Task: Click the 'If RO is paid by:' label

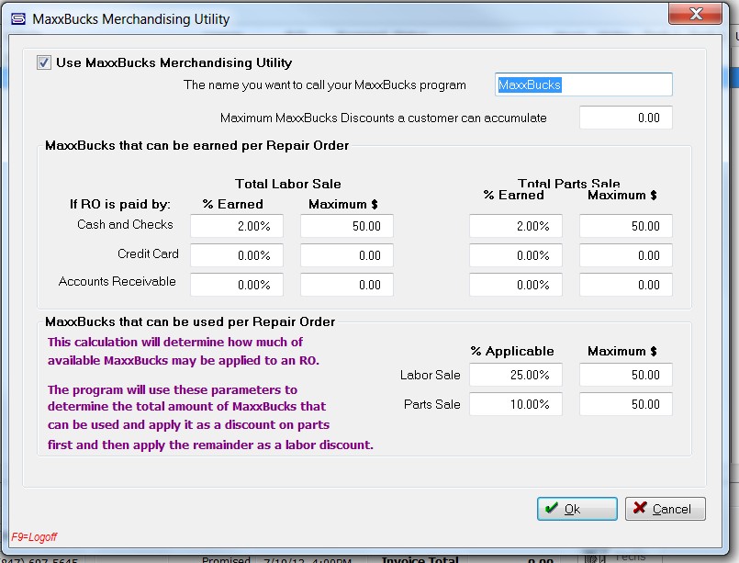Action: (120, 204)
